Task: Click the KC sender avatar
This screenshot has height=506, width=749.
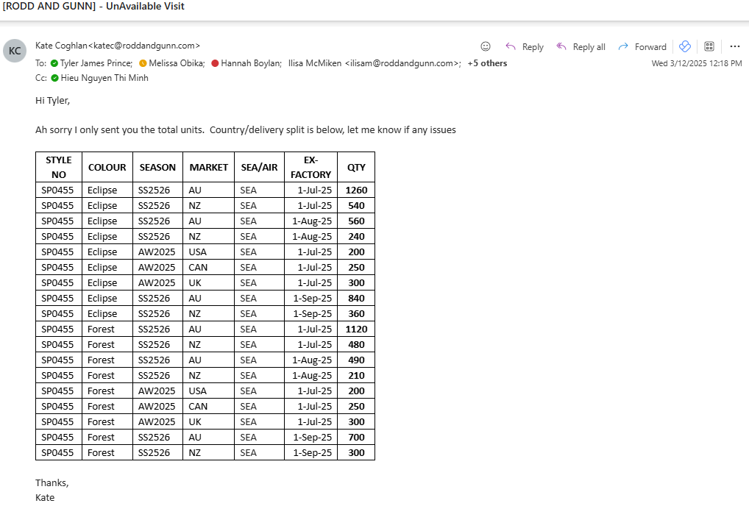Action: [15, 51]
